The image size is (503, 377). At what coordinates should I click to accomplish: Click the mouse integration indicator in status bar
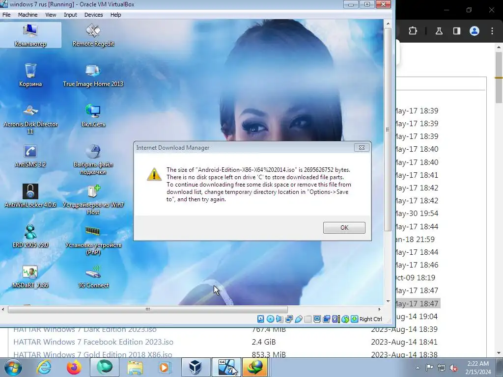coord(345,319)
